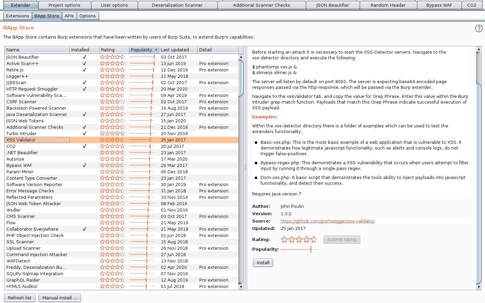
Task: Open the Random Header tab
Action: tap(388, 5)
